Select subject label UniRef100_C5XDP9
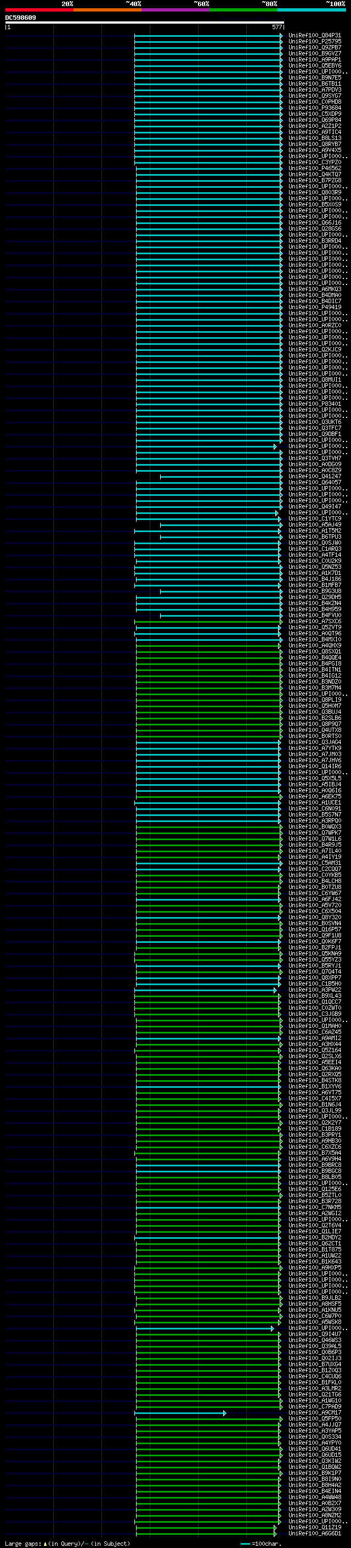 315,114
